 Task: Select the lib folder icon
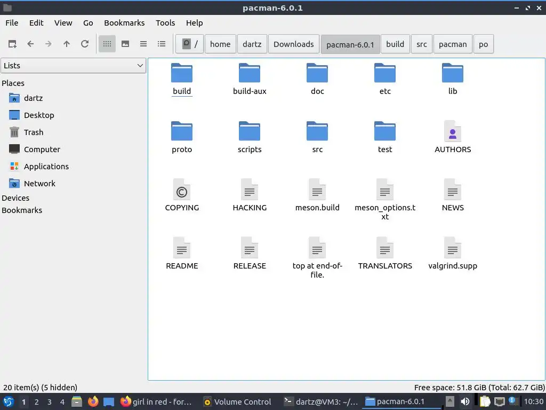[453, 73]
